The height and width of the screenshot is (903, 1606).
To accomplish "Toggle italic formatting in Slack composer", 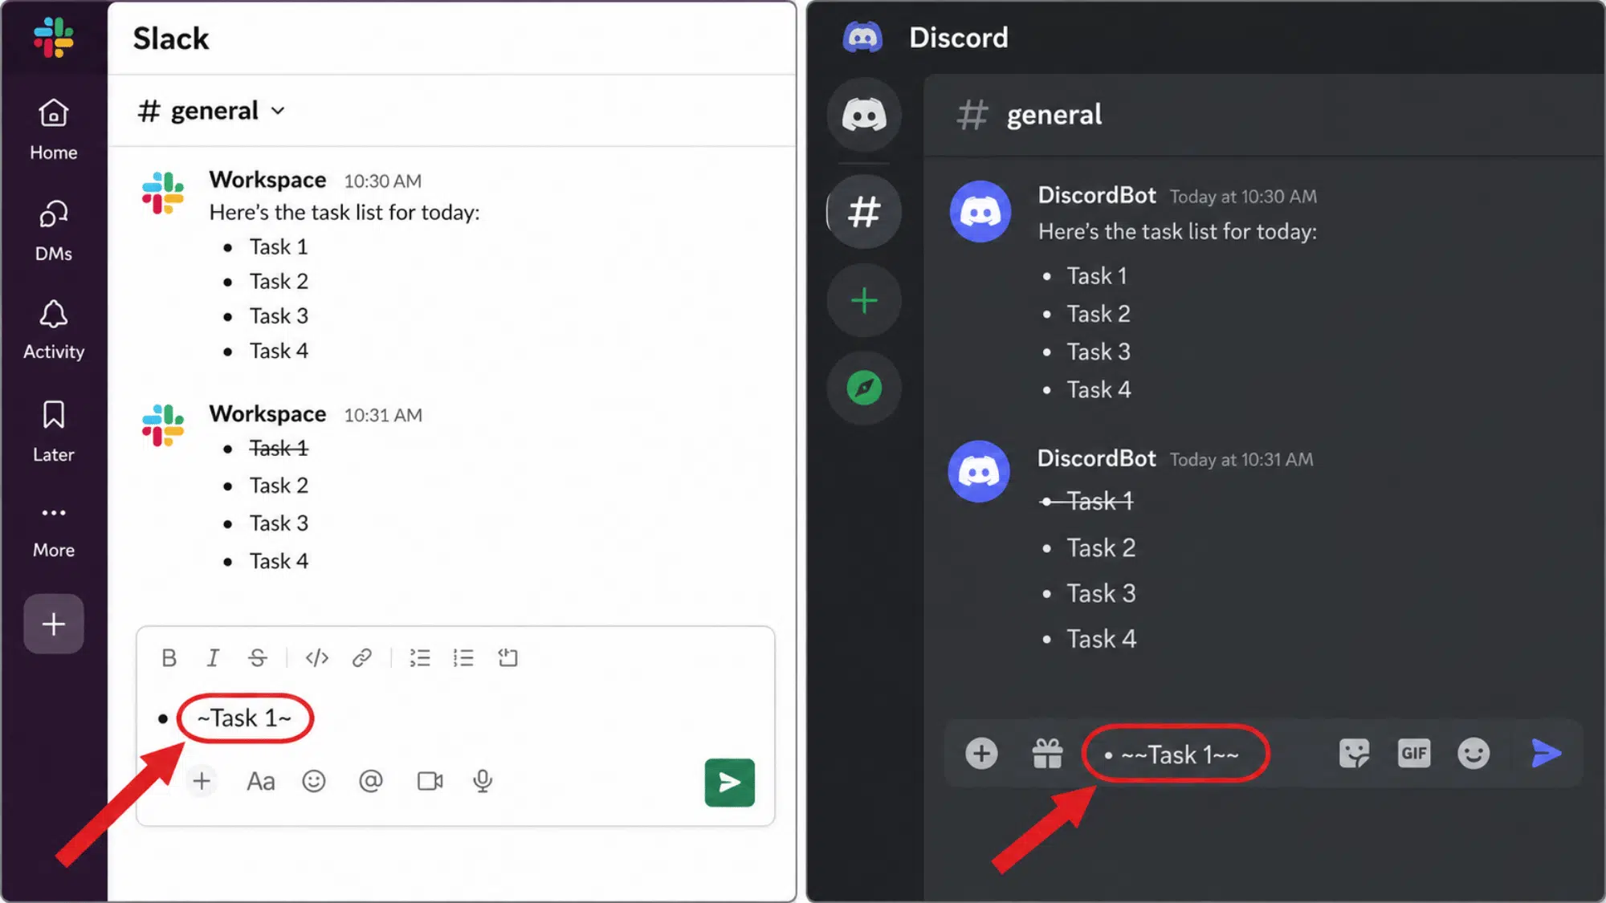I will point(213,658).
